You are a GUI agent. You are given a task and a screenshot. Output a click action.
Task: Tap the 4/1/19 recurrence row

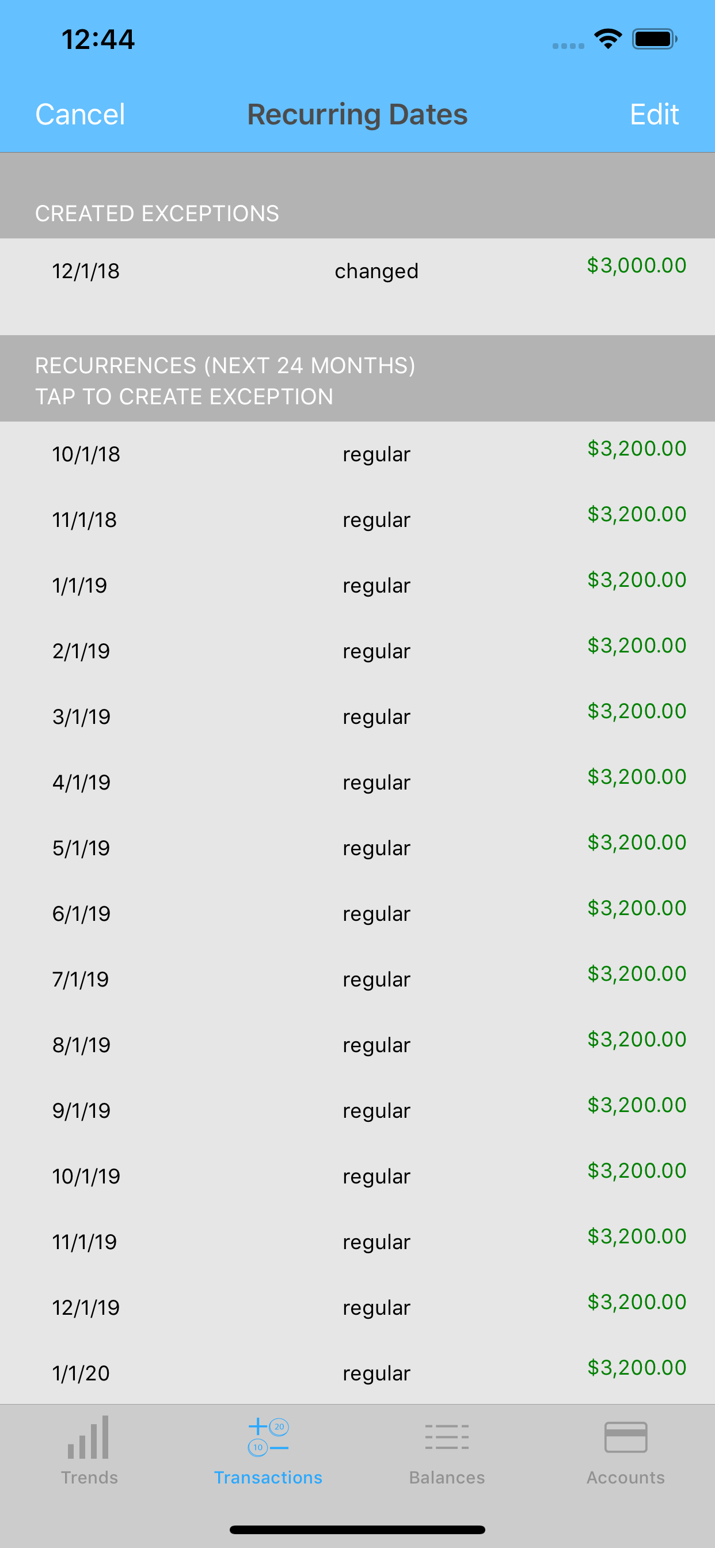(x=357, y=783)
